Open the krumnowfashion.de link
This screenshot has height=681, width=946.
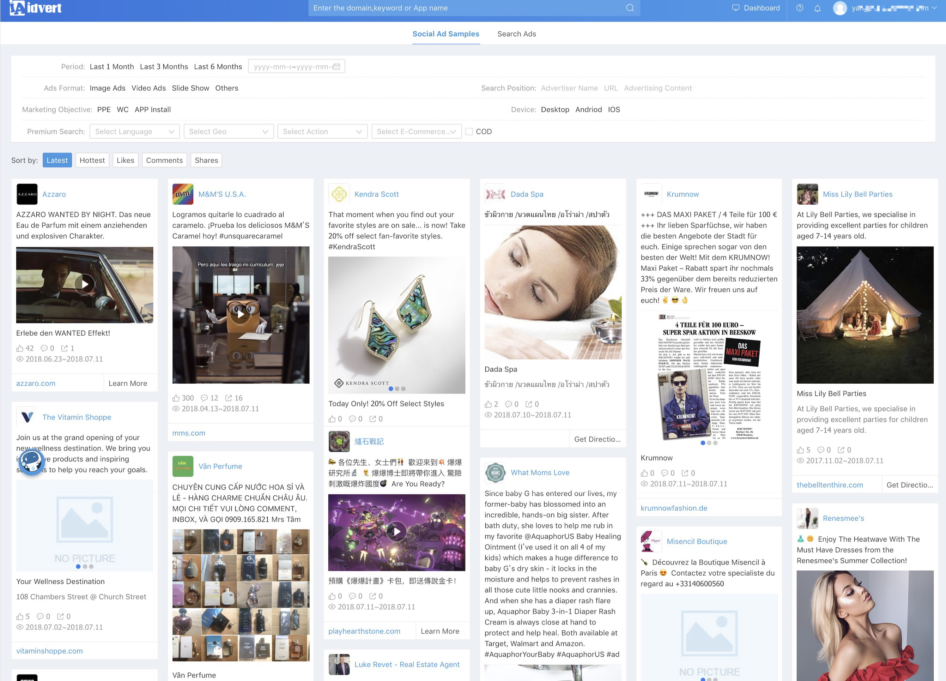point(674,508)
